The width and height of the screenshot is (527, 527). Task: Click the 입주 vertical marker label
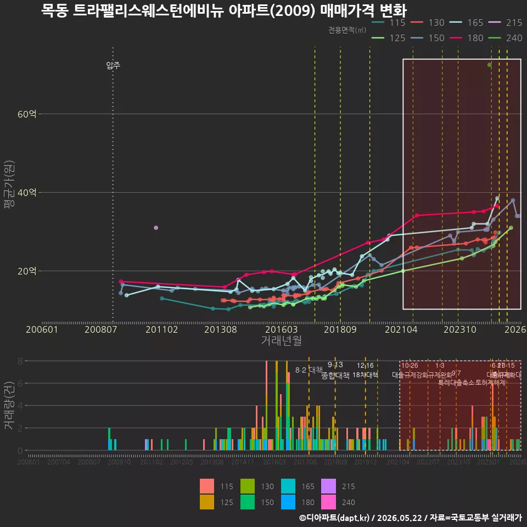click(113, 65)
